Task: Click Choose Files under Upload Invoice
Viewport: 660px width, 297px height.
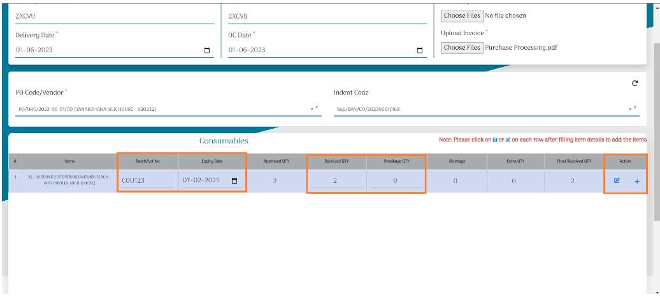Action: click(x=462, y=47)
